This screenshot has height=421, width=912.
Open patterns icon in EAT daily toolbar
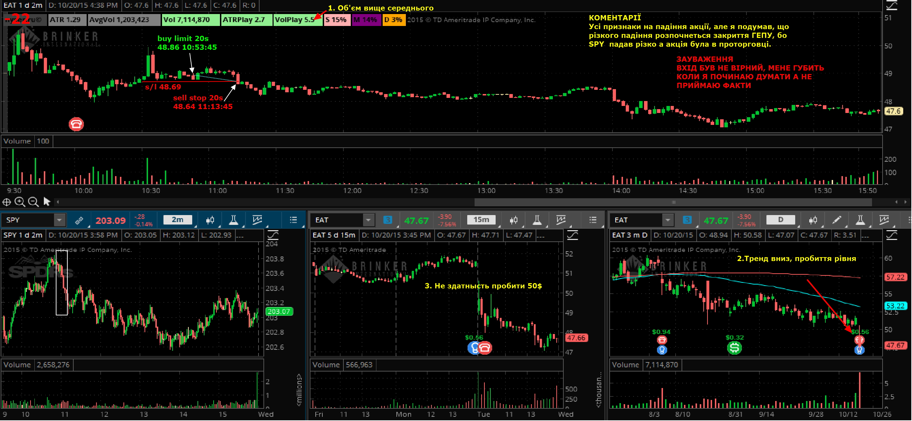(884, 220)
